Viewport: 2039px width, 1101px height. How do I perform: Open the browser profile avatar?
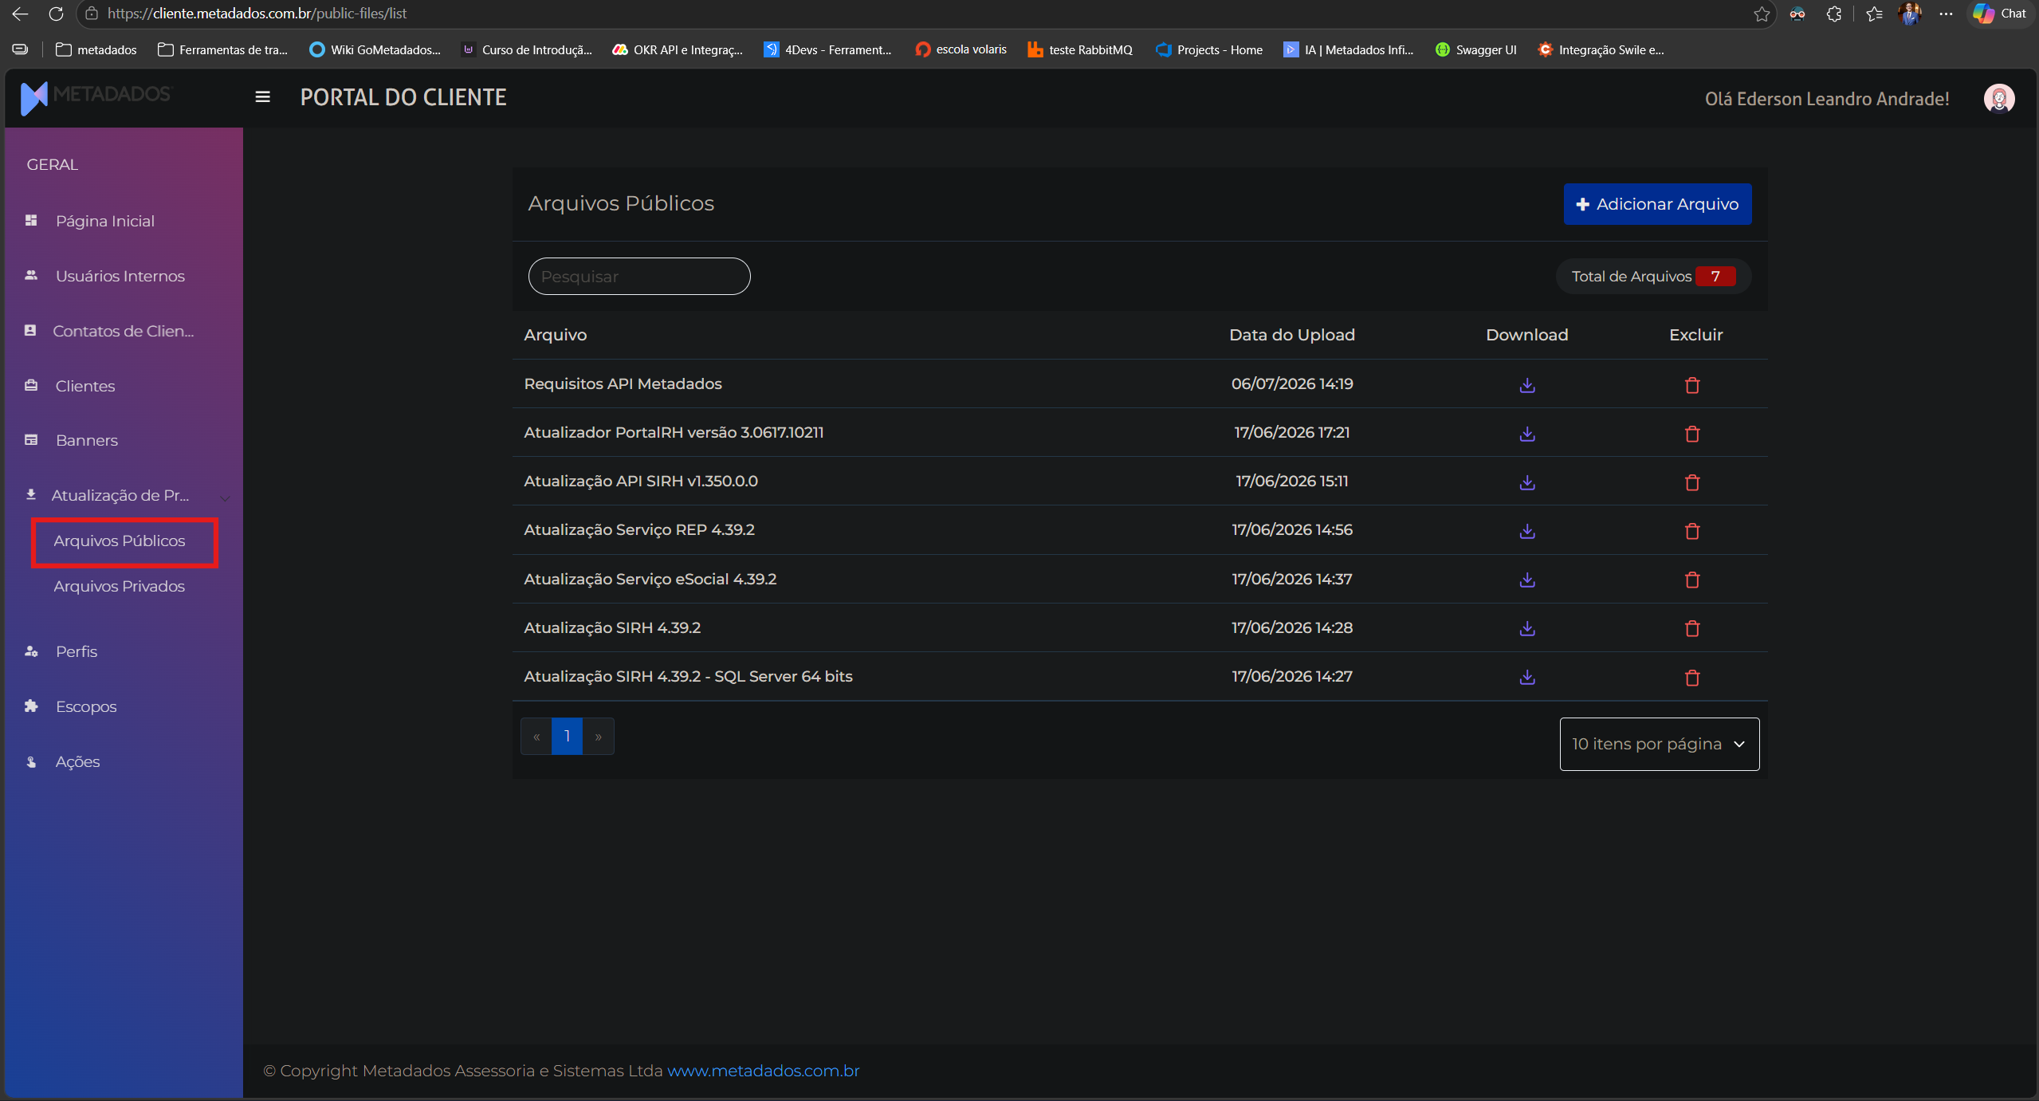tap(1910, 14)
